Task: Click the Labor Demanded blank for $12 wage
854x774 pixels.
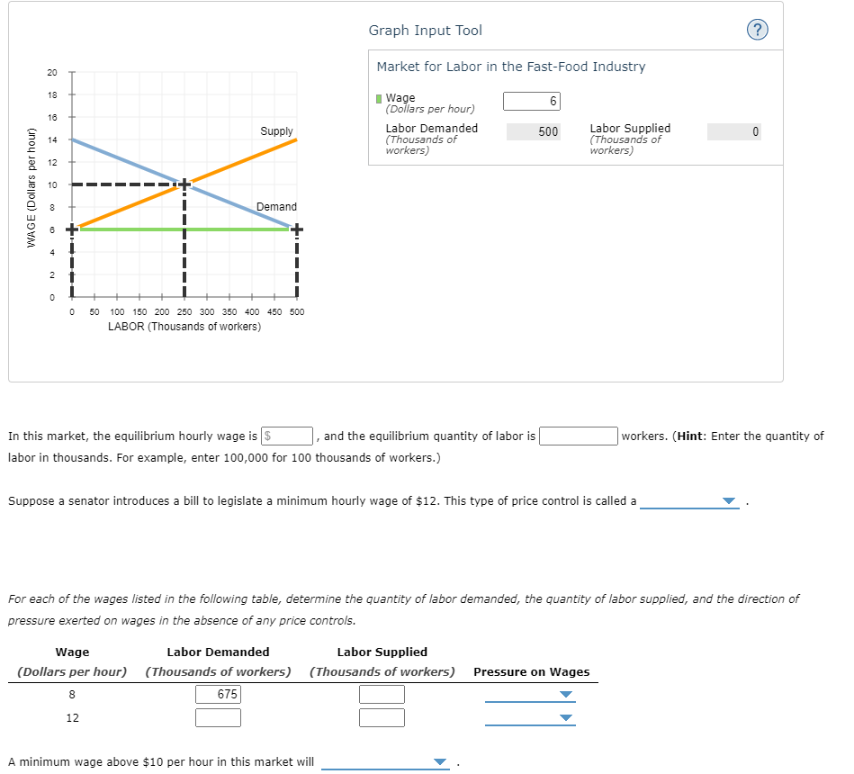Action: pyautogui.click(x=220, y=717)
